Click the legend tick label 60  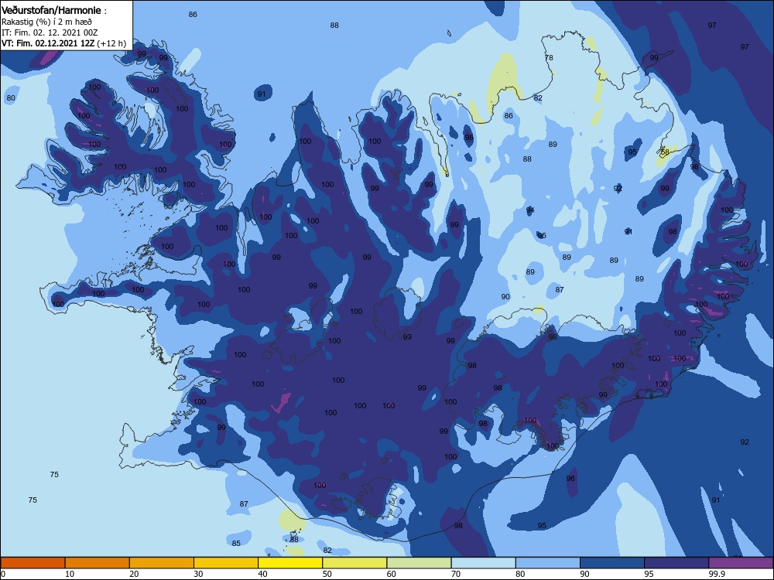click(x=392, y=574)
